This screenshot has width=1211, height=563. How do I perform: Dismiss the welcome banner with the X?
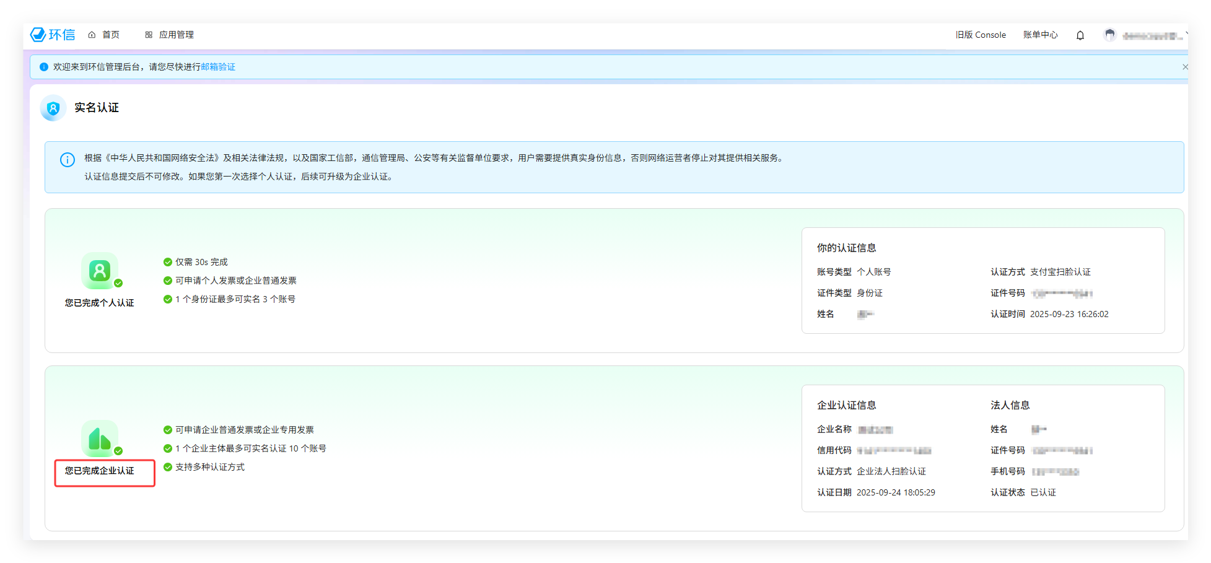coord(1184,67)
